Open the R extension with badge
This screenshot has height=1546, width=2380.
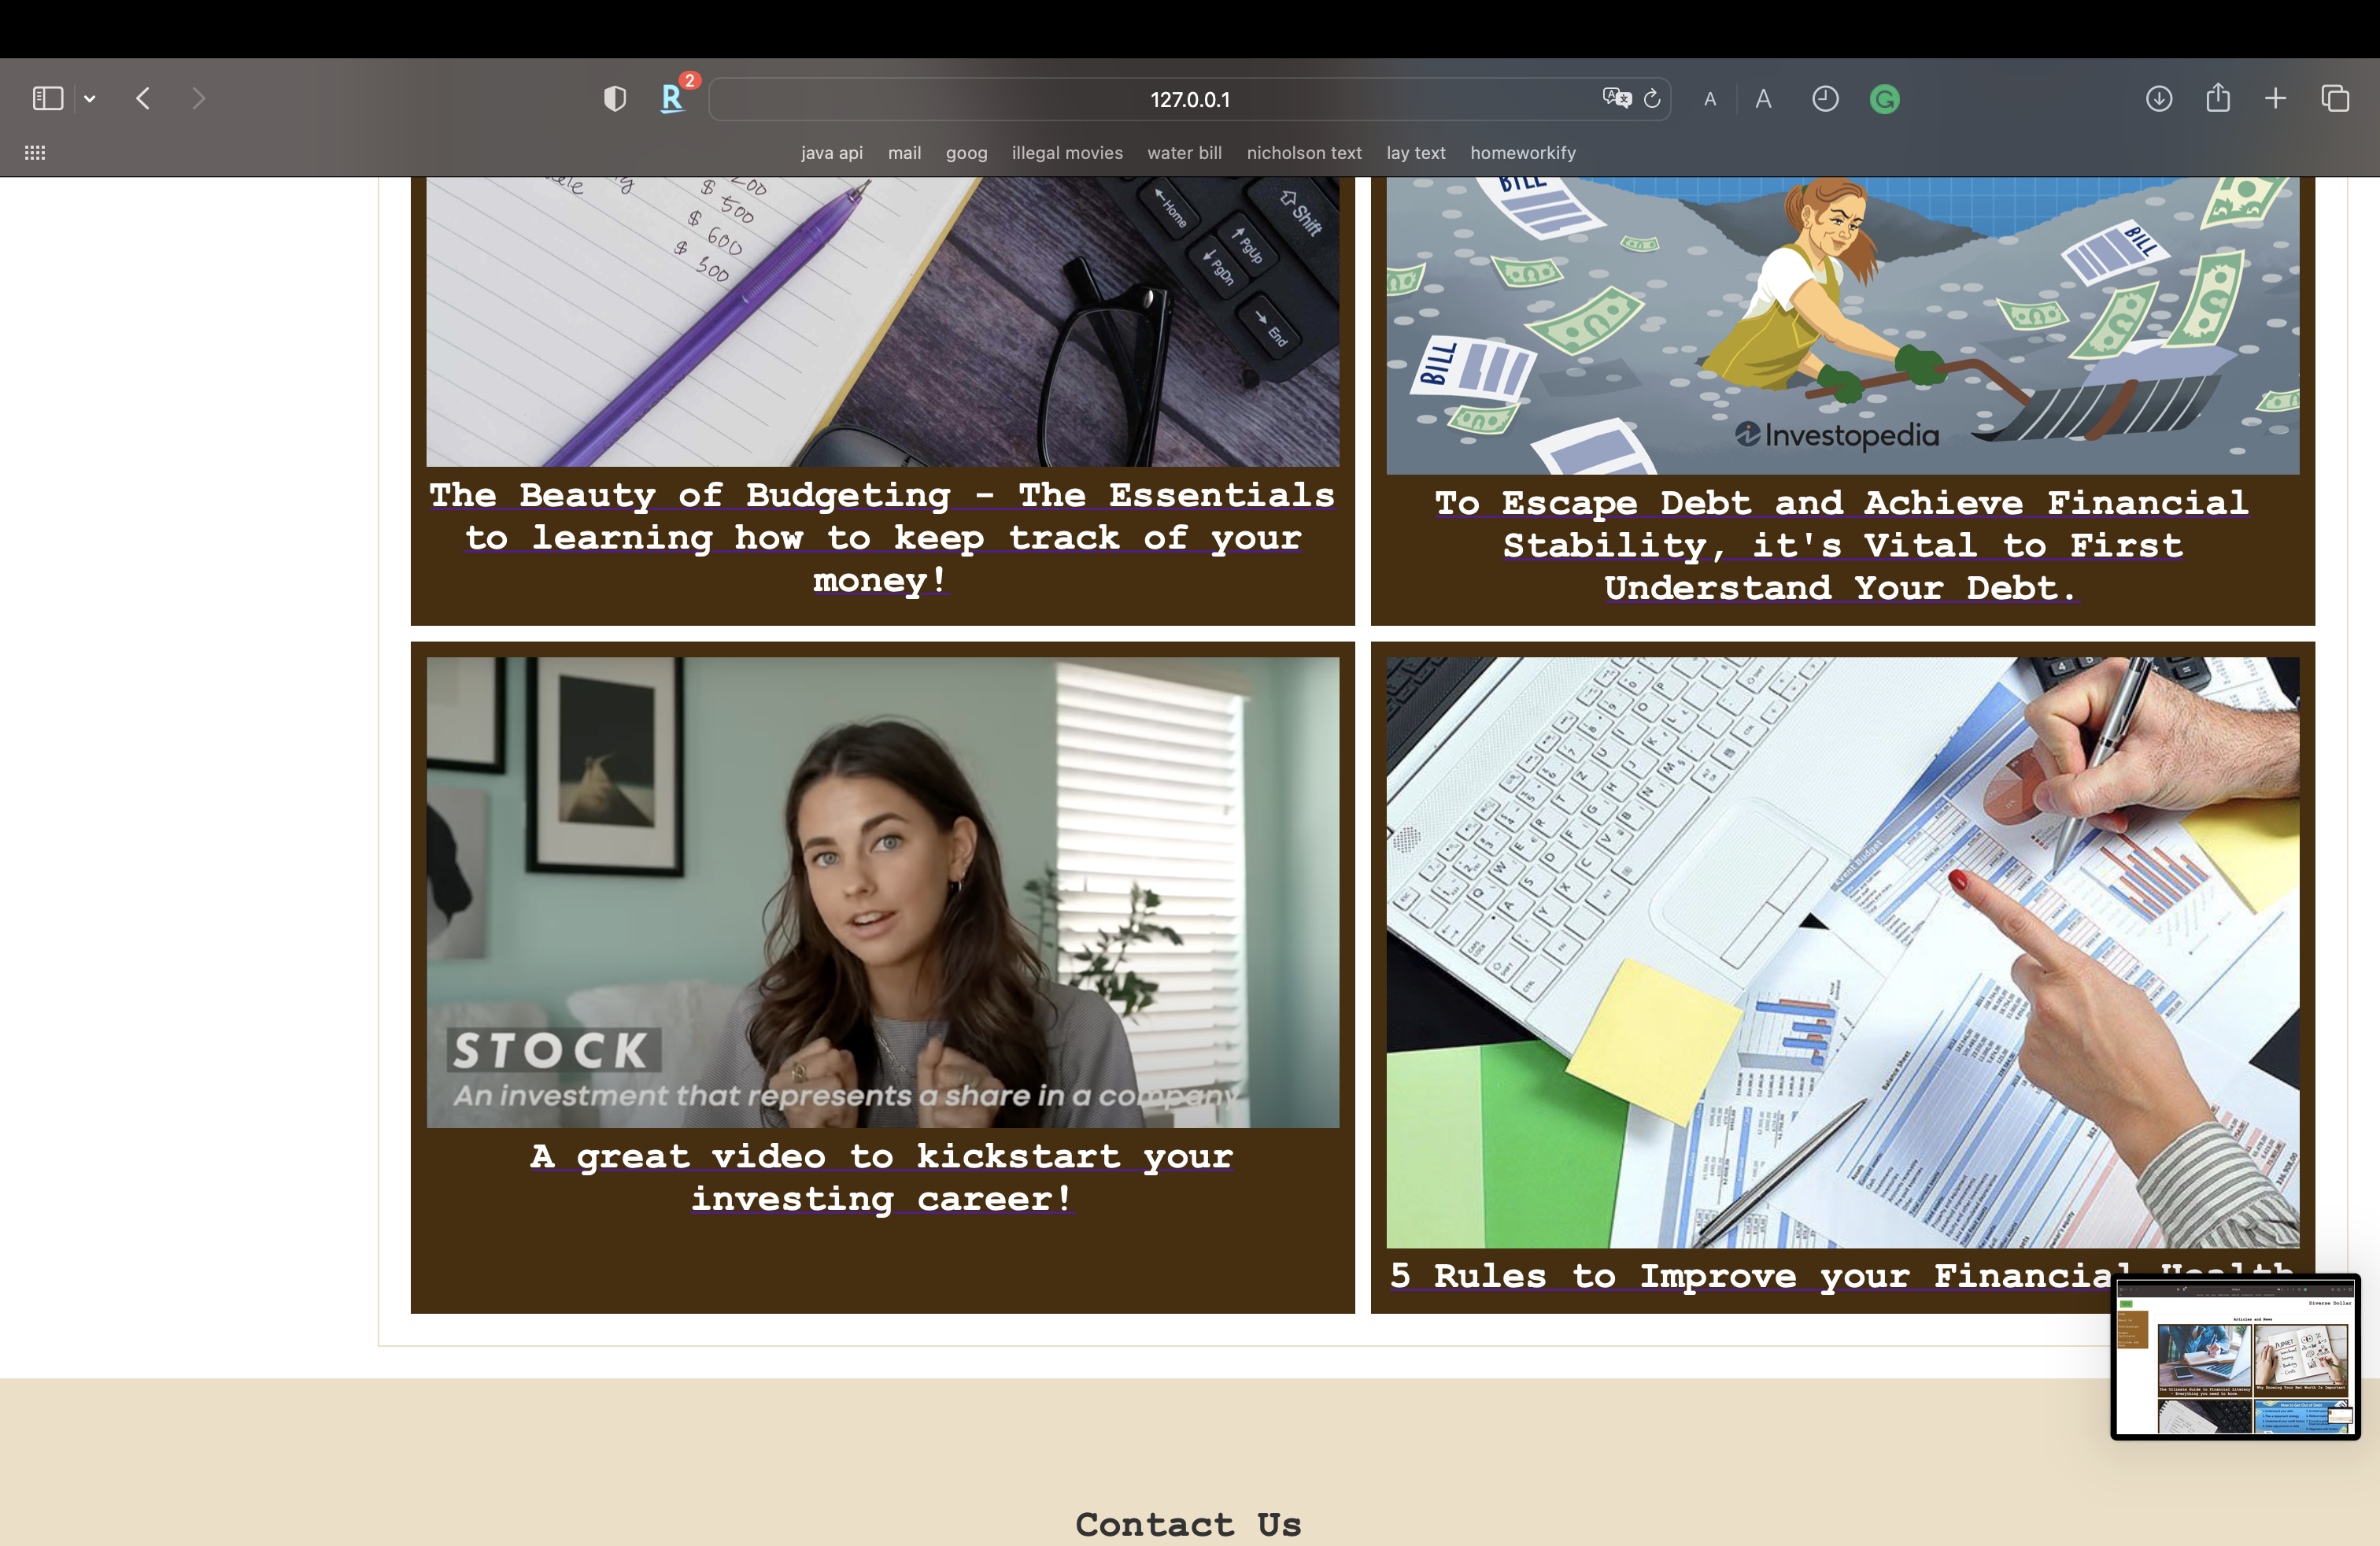tap(673, 98)
